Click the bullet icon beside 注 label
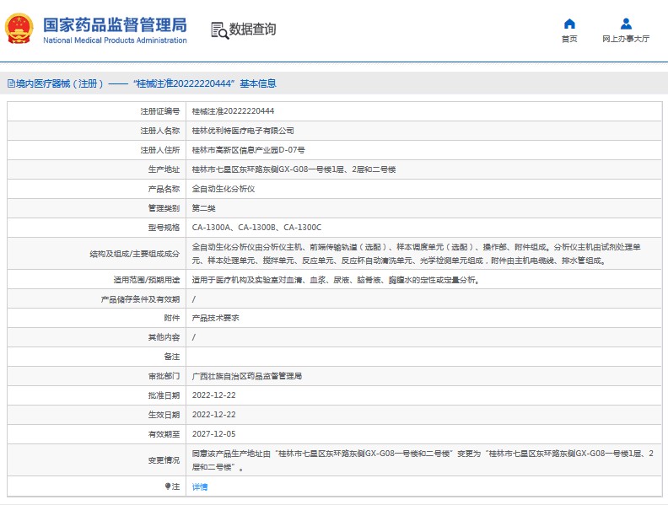This screenshot has width=668, height=505. click(x=167, y=486)
